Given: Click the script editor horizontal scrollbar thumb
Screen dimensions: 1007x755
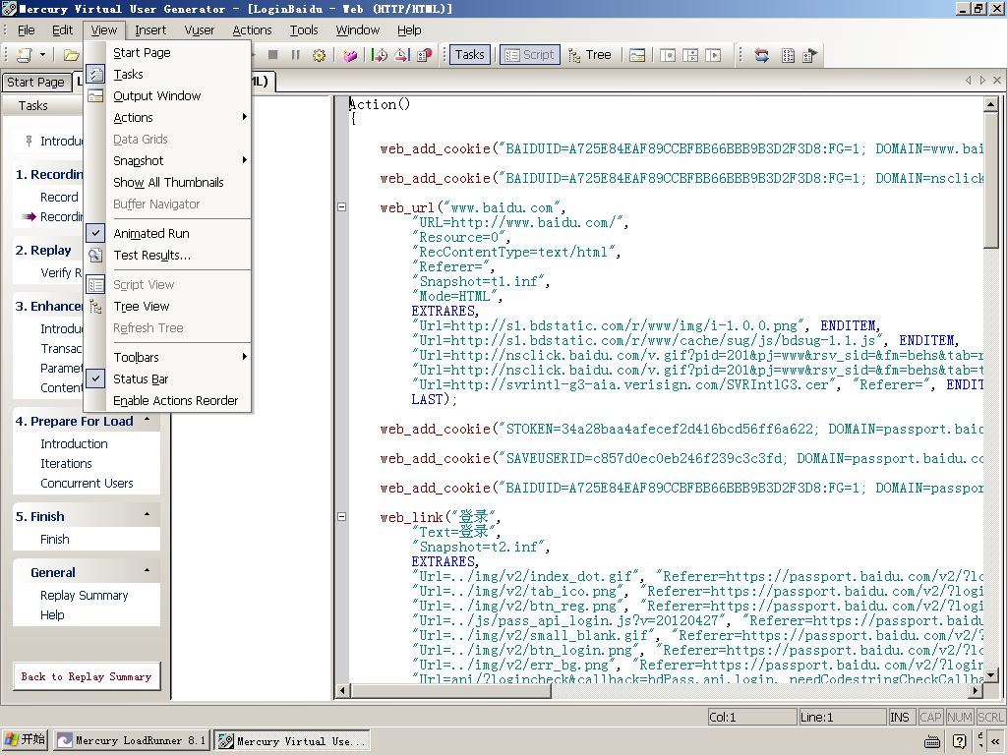Looking at the screenshot, I should [450, 691].
